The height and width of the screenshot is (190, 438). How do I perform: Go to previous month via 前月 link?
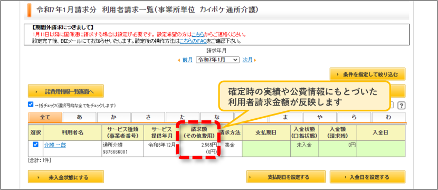pos(187,60)
